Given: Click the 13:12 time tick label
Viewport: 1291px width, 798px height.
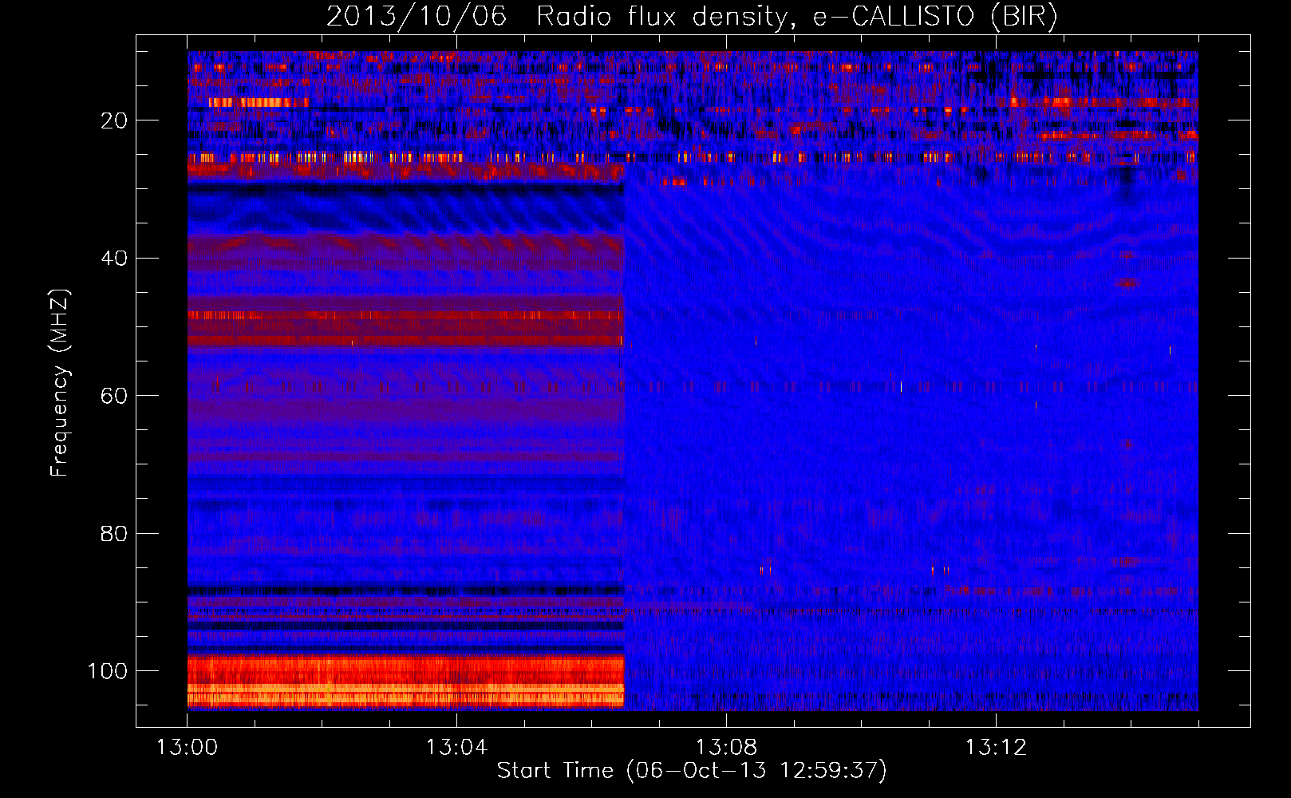Looking at the screenshot, I should tap(996, 748).
